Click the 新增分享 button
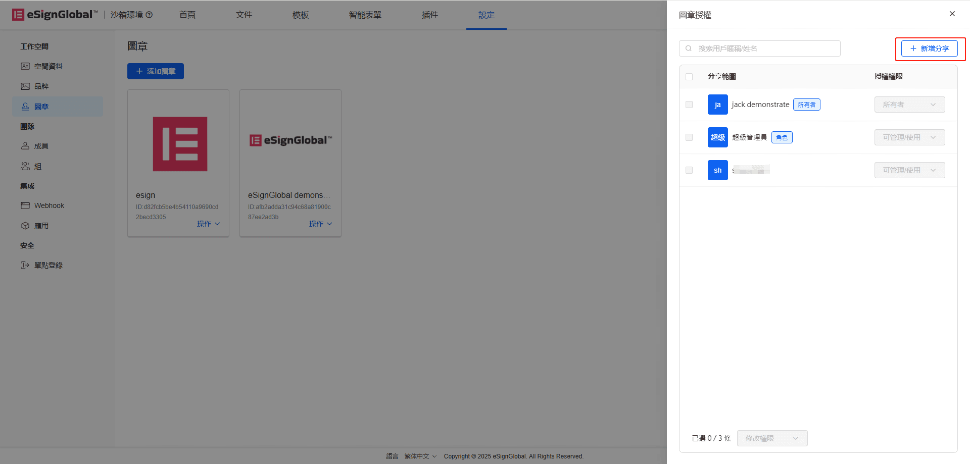 point(930,48)
